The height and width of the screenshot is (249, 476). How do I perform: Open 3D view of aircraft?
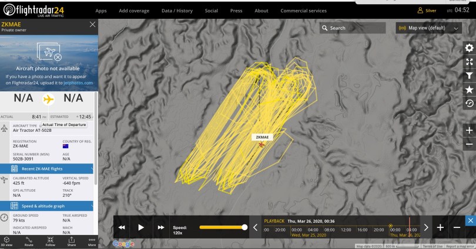(6, 241)
